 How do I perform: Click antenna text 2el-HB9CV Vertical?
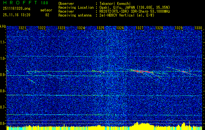click(x=117, y=15)
